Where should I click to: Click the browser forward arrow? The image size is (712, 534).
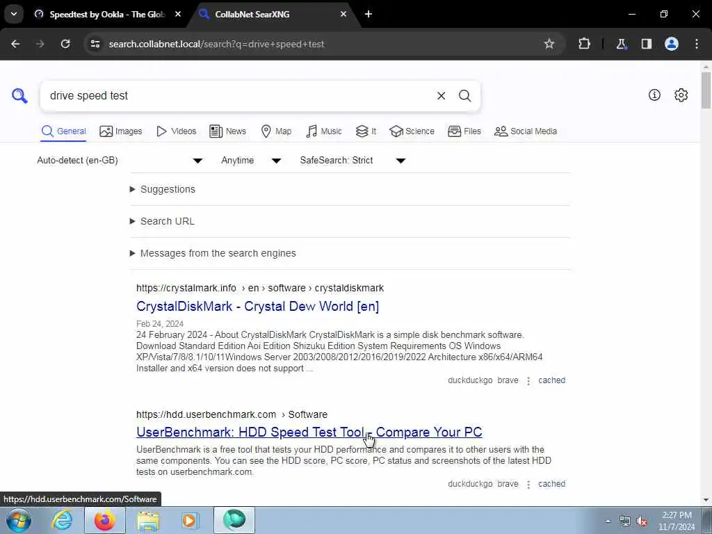click(40, 44)
